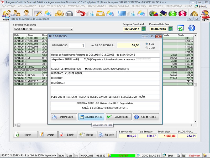The width and height of the screenshot is (210, 158).
Task: Select the 1 via radio option
Action: point(147,44)
